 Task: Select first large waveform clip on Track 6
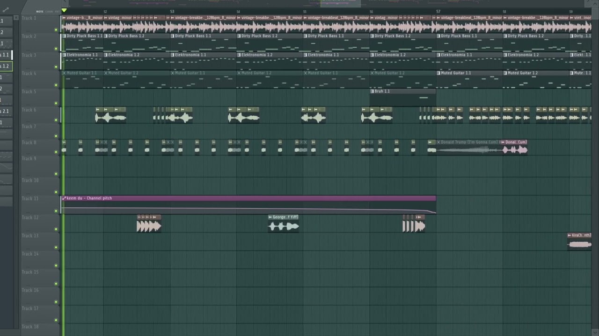click(x=111, y=118)
